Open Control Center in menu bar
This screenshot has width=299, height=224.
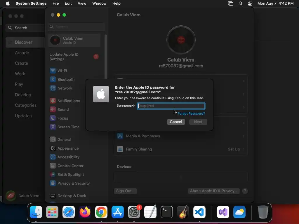250,3
